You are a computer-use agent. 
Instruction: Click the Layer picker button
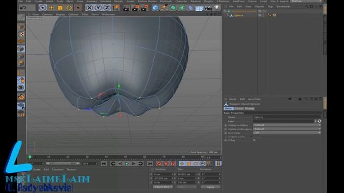[x=319, y=121]
